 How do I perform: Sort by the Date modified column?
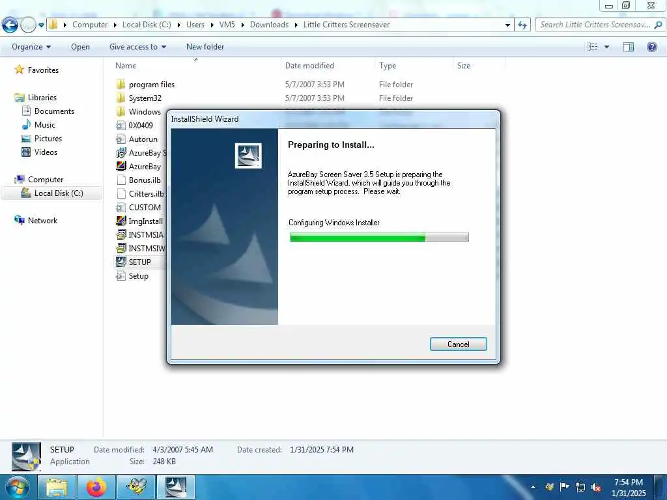coord(309,66)
